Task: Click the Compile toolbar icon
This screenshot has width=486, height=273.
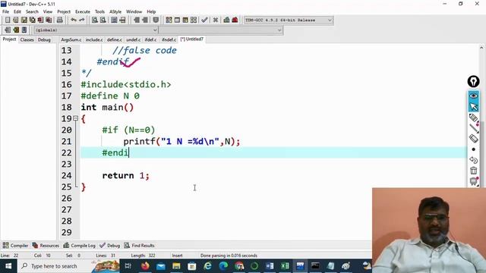Action: tap(169, 20)
